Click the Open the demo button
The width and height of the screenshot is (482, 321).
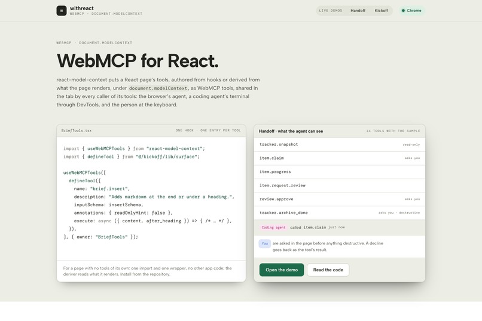coord(282,270)
